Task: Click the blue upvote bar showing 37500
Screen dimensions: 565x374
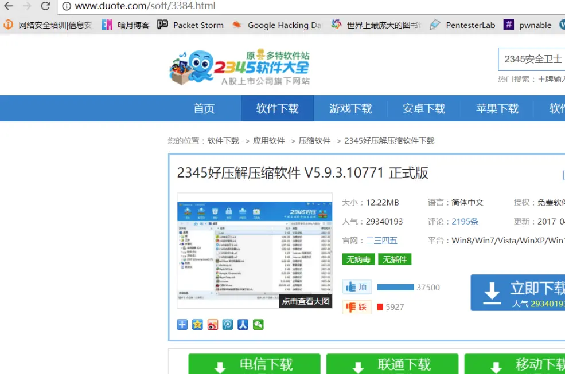Action: click(395, 287)
